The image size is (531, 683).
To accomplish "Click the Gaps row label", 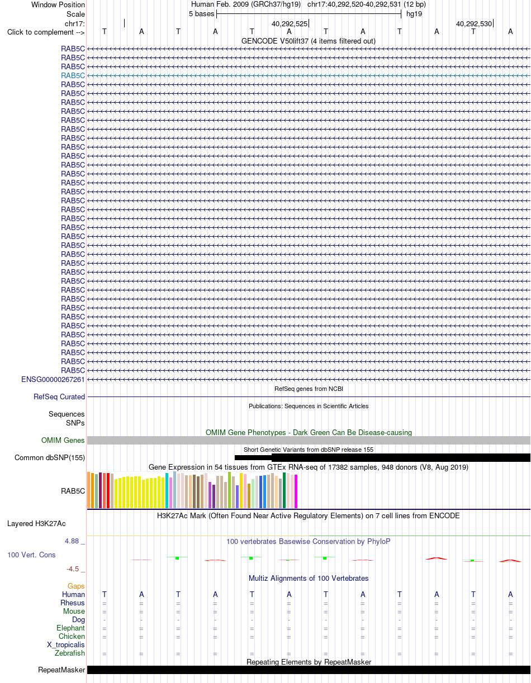I will pyautogui.click(x=77, y=586).
